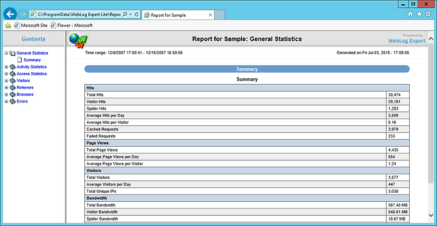The height and width of the screenshot is (226, 437).
Task: Expand the Activity Statistics node
Action: pyautogui.click(x=6, y=67)
